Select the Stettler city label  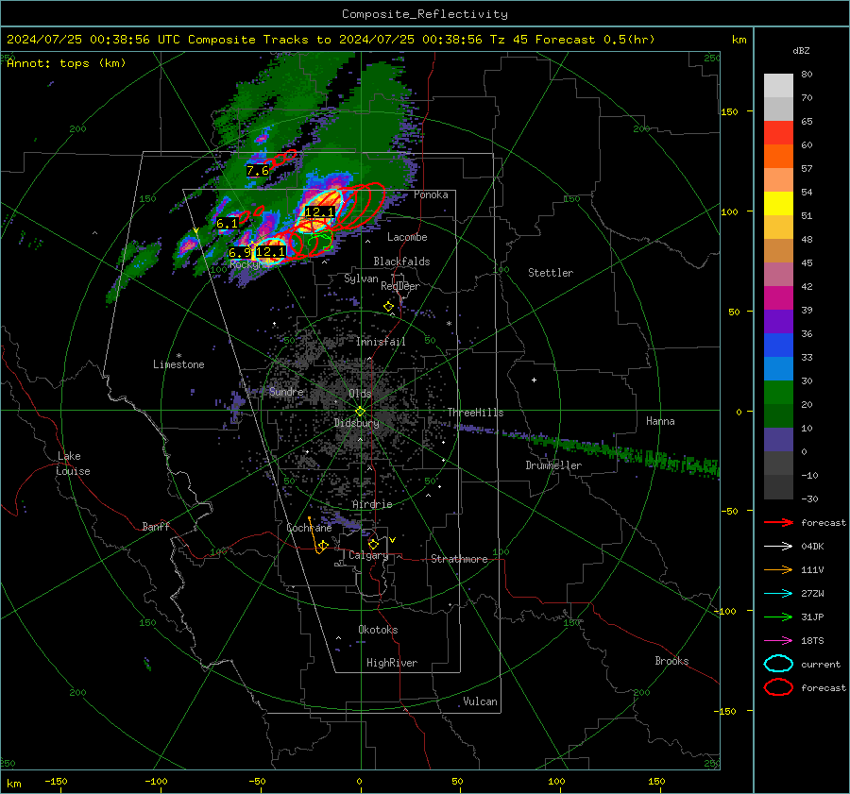coord(551,273)
